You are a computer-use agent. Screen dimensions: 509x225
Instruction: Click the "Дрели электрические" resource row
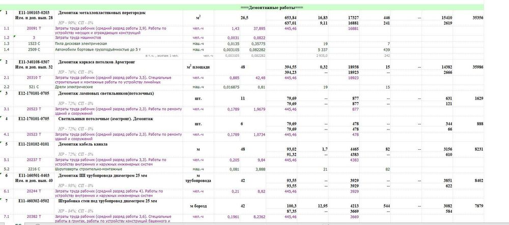coord(74,87)
